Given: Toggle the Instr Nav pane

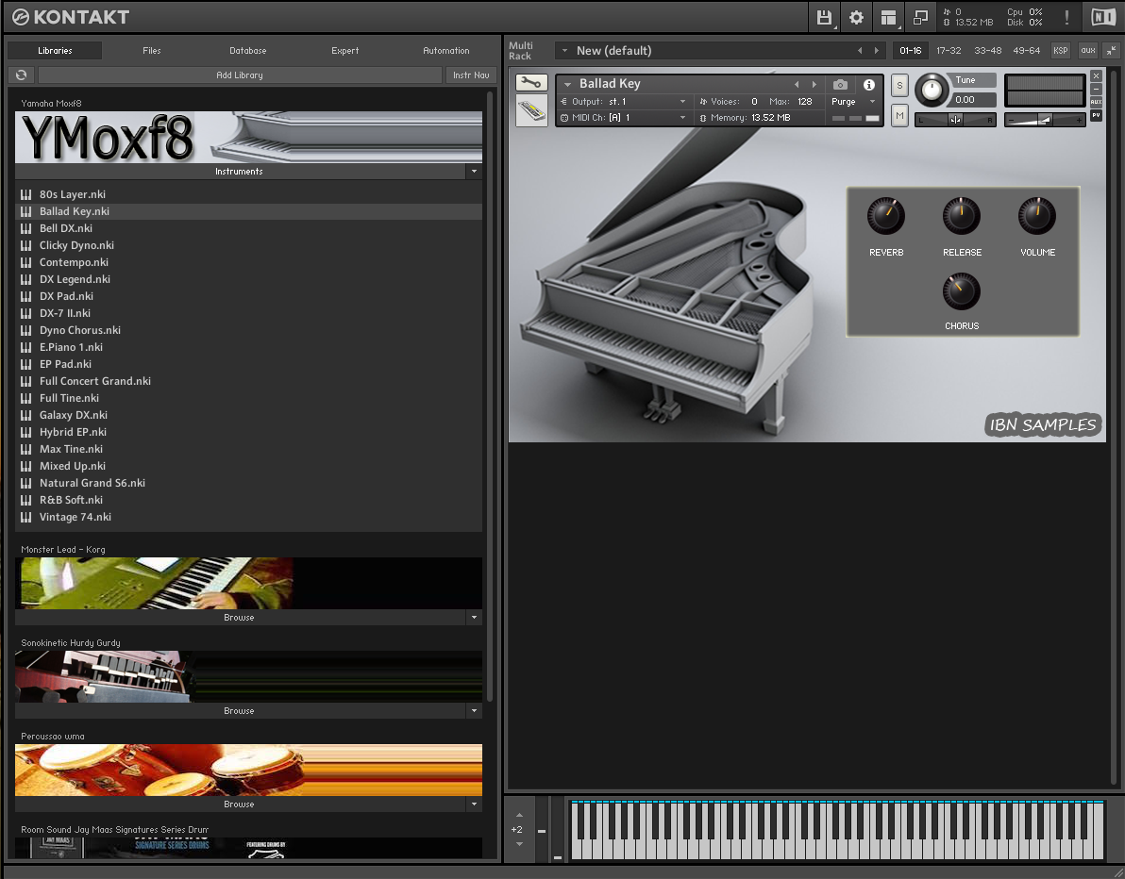Looking at the screenshot, I should pyautogui.click(x=471, y=75).
